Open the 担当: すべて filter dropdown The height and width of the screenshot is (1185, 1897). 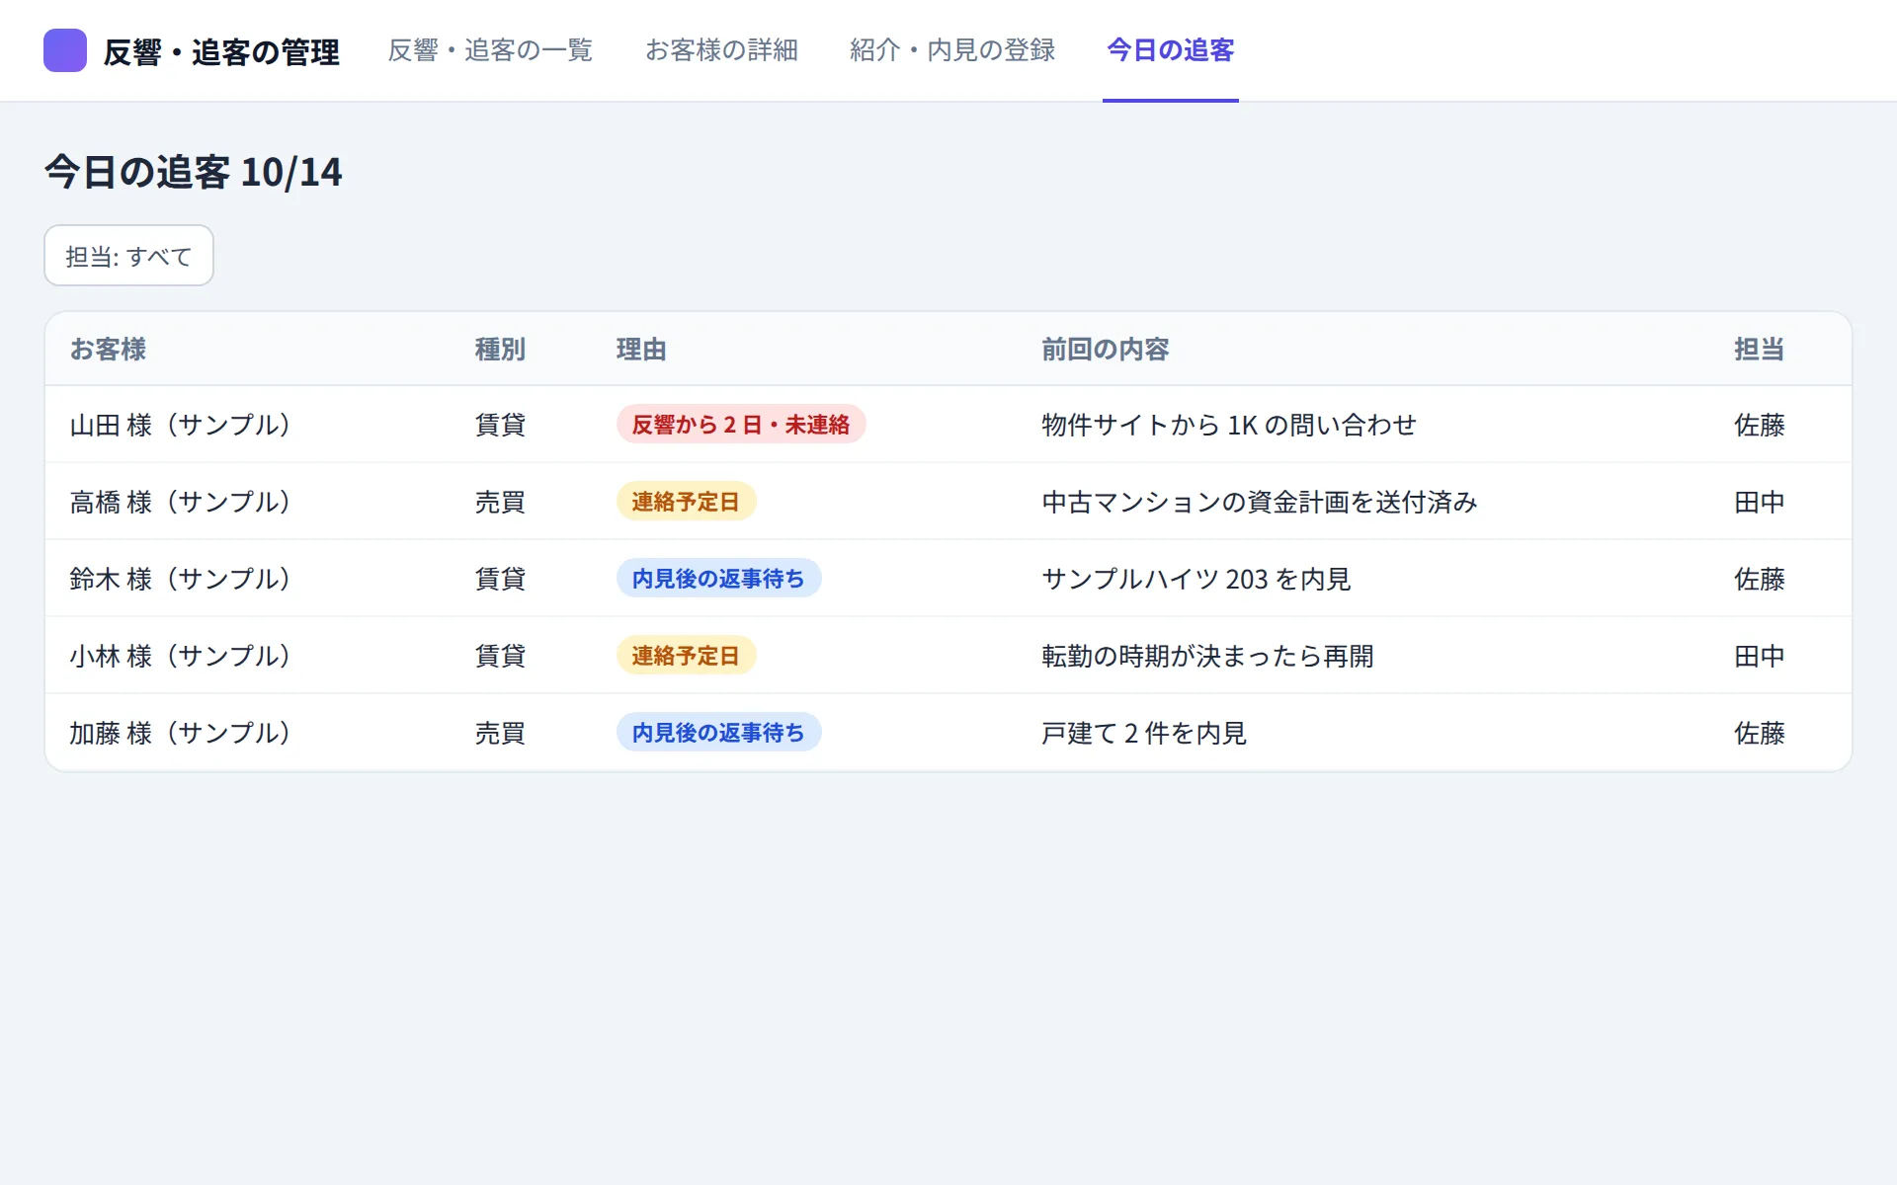(x=128, y=256)
